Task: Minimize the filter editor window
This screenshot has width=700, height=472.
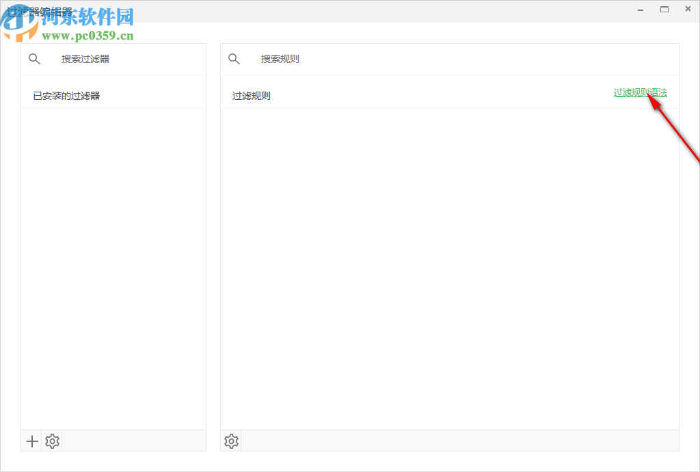Action: click(x=641, y=9)
